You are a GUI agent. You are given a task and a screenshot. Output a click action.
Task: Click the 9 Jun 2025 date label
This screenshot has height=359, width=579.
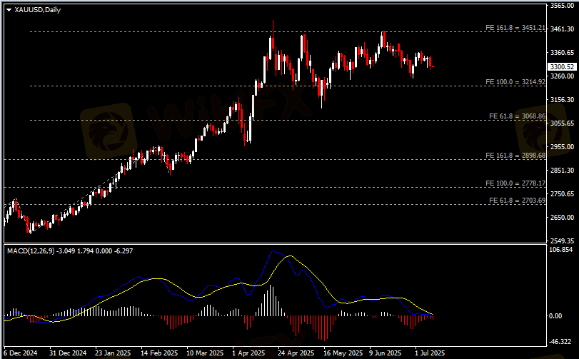pos(385,353)
